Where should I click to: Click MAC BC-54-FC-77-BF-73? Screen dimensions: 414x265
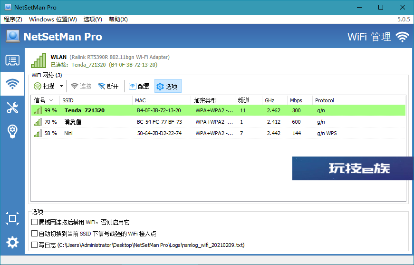tap(160, 122)
